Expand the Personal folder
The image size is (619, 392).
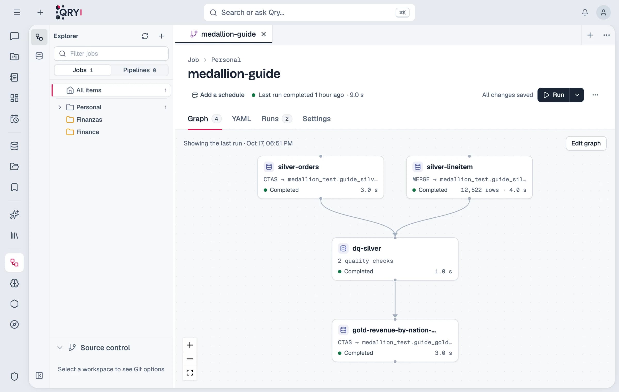point(60,107)
